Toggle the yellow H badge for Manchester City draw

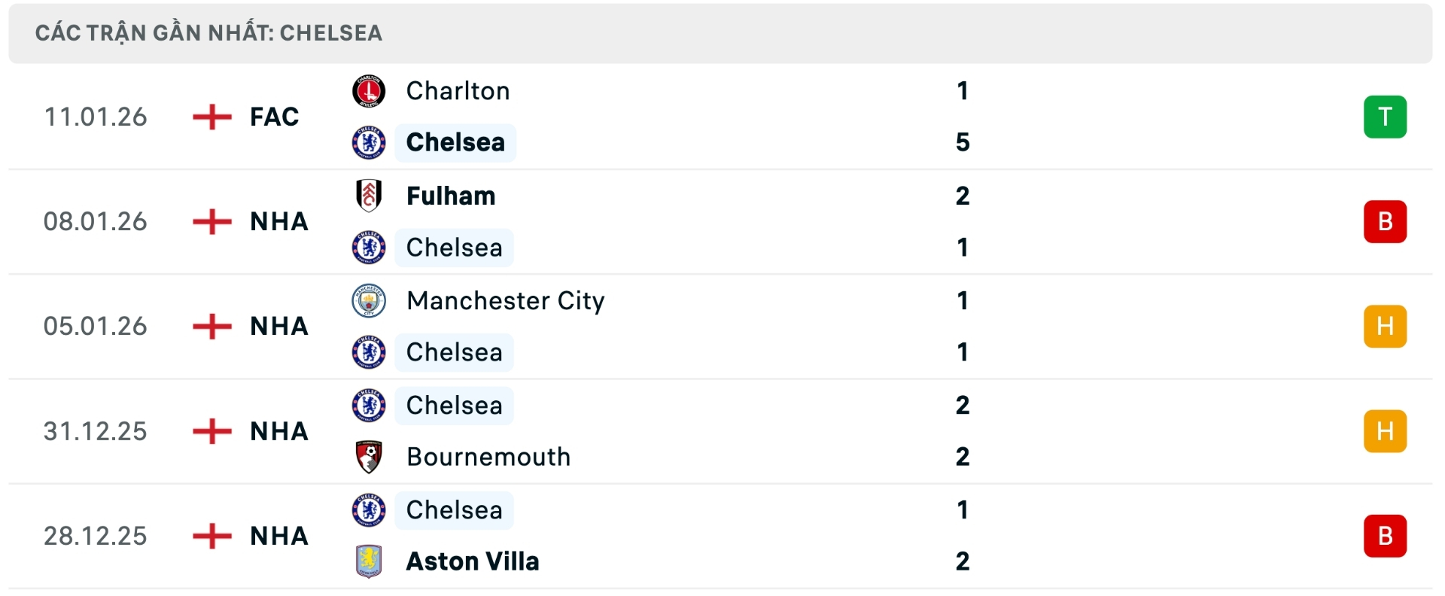pyautogui.click(x=1386, y=326)
